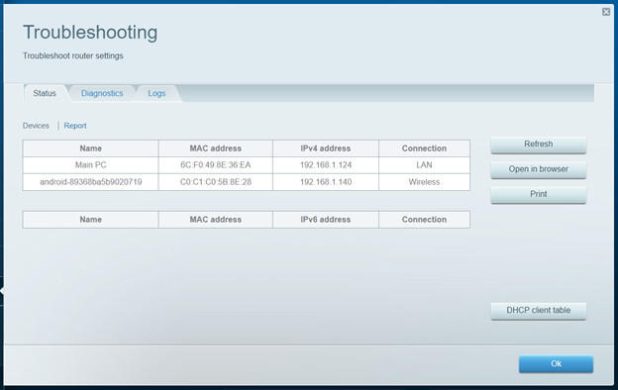Click MAC address 6C:F0:49:8E:36:EA
The image size is (618, 390).
click(216, 165)
